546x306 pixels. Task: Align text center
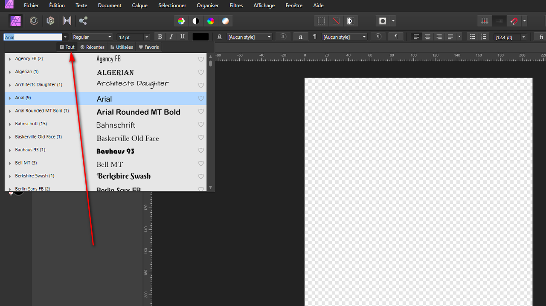(427, 37)
